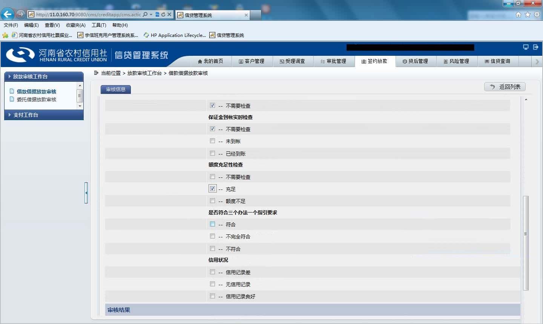Toggle 不需要检查 under 保证金到帐实时检查
The height and width of the screenshot is (324, 543).
pyautogui.click(x=212, y=129)
